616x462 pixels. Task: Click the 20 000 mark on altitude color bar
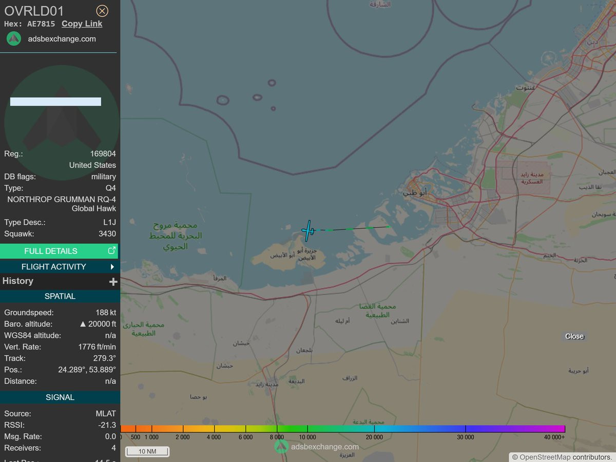(374, 437)
